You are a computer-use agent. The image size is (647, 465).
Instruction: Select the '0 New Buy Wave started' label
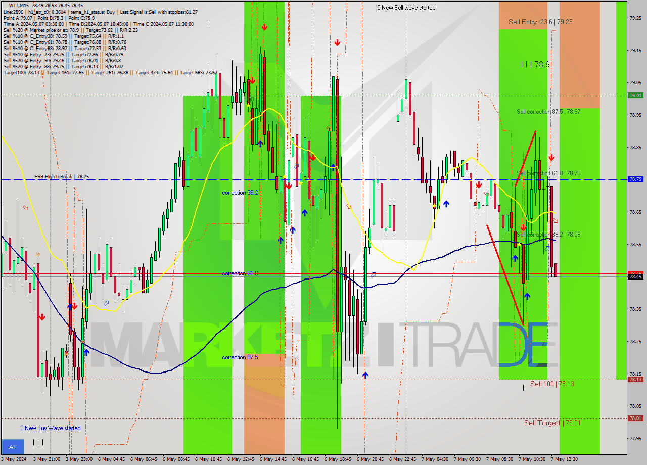50,428
